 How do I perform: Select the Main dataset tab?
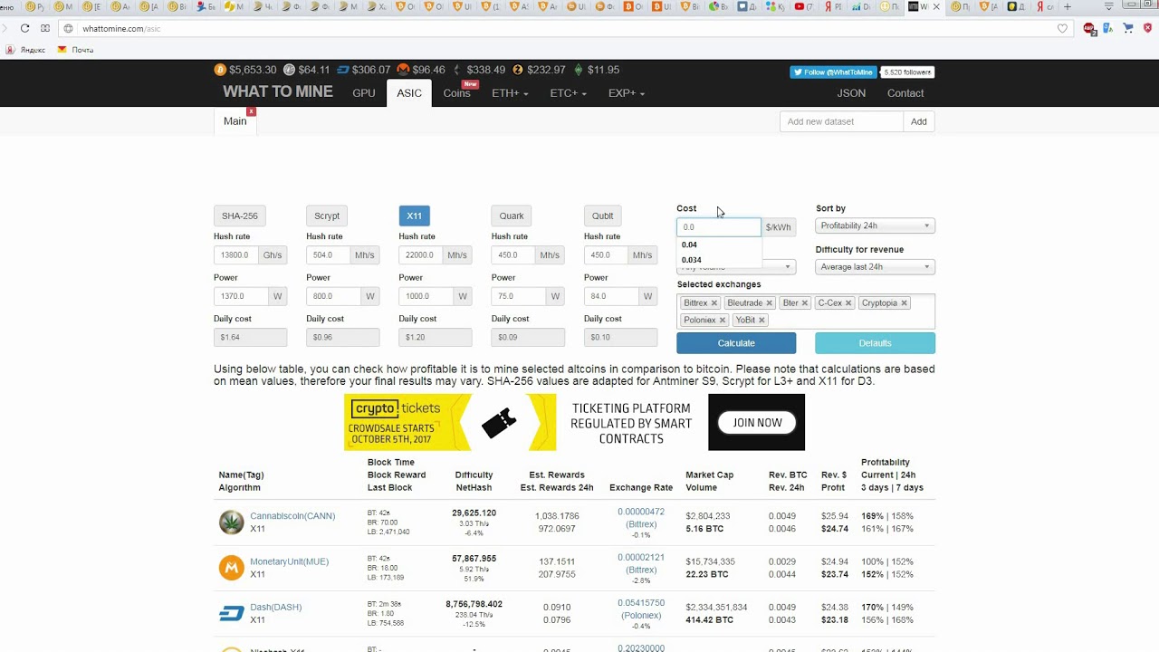coord(235,121)
